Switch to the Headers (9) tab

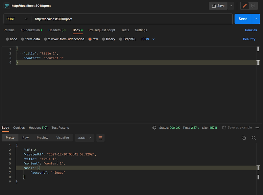coord(57,30)
